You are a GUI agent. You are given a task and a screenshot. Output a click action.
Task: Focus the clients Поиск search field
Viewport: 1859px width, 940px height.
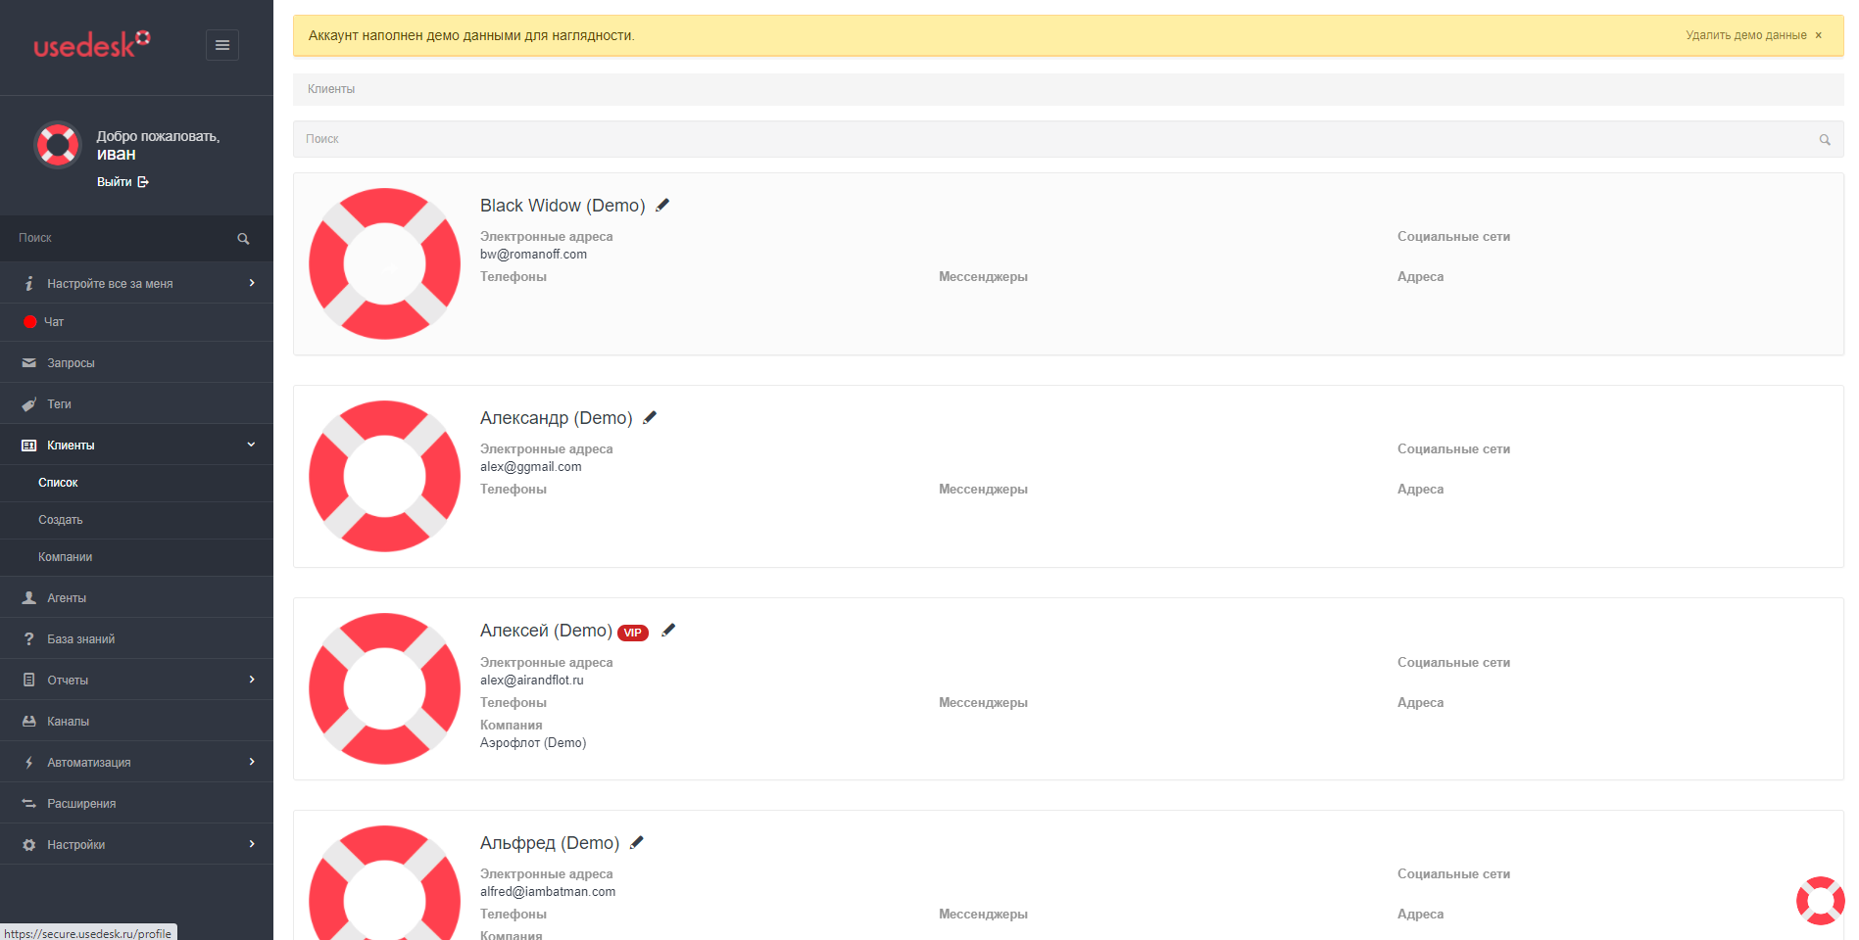pos(1068,139)
